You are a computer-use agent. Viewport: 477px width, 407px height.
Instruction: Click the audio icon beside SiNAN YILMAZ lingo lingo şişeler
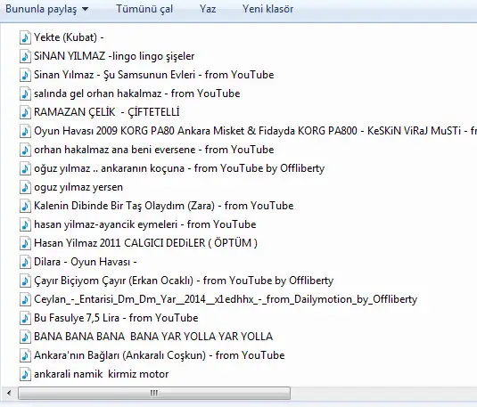point(25,56)
